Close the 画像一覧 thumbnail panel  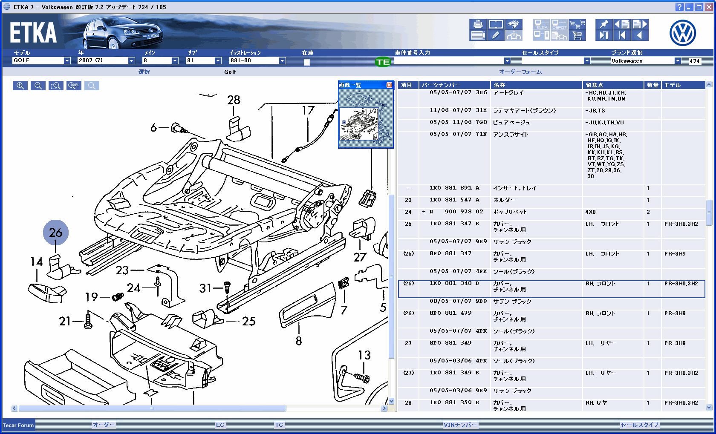tap(389, 85)
